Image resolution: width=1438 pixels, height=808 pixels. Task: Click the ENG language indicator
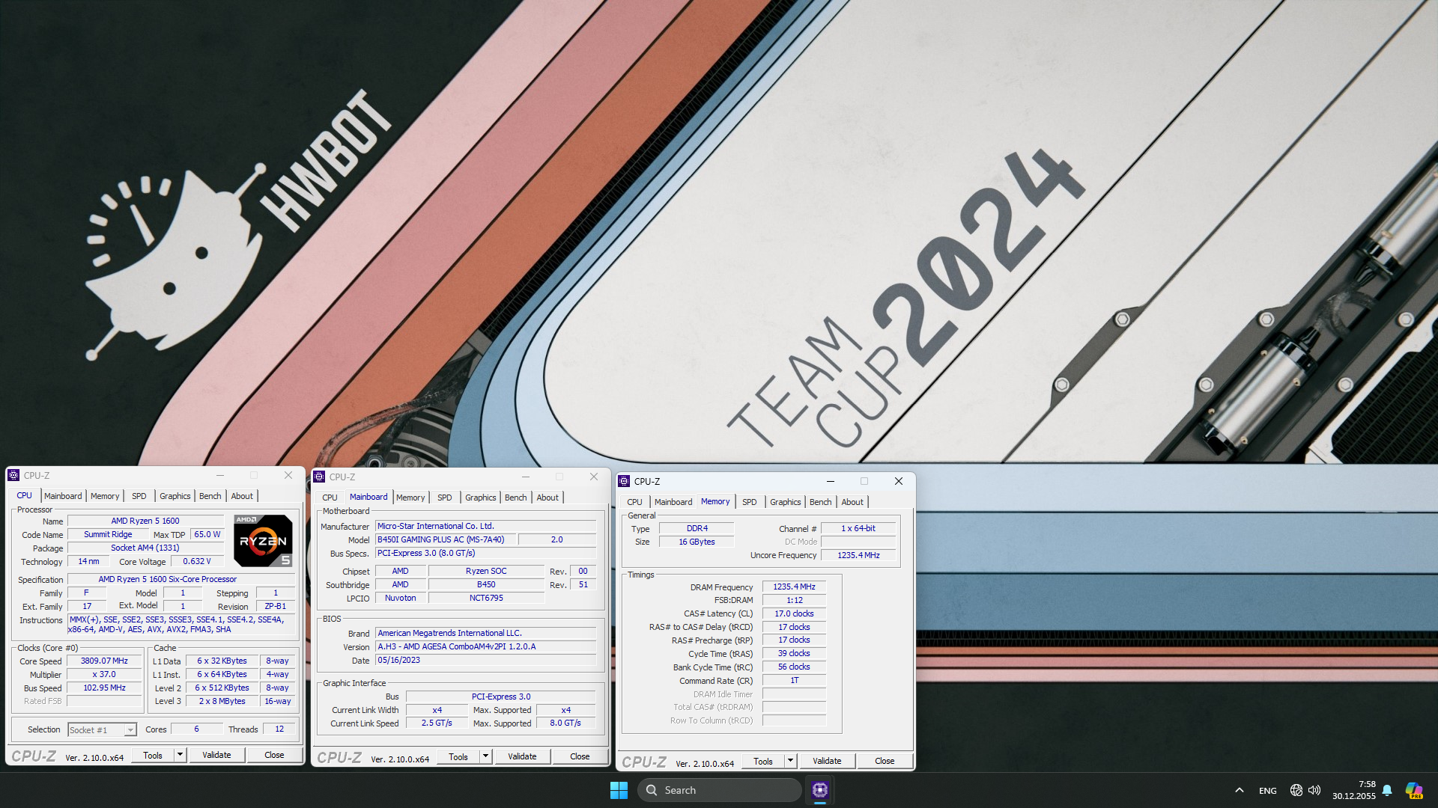1268,790
